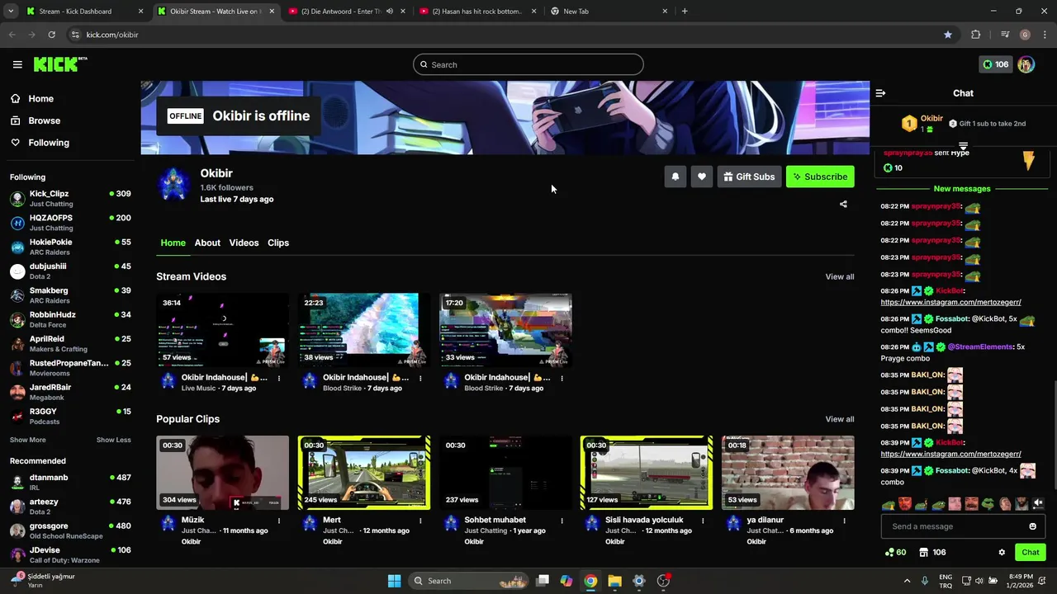Open a new browser tab with plus
The height and width of the screenshot is (594, 1057).
click(685, 12)
